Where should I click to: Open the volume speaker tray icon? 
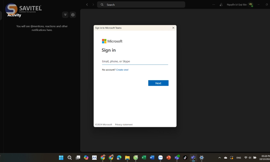pyautogui.click(x=250, y=157)
